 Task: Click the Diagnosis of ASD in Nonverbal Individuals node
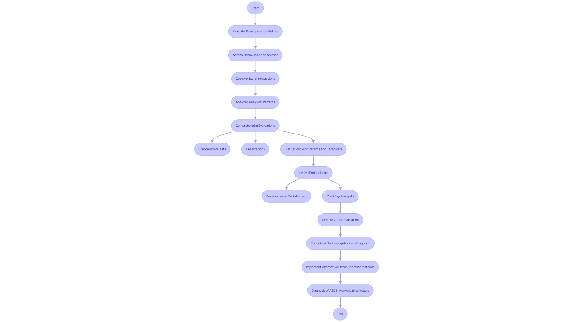pos(340,291)
